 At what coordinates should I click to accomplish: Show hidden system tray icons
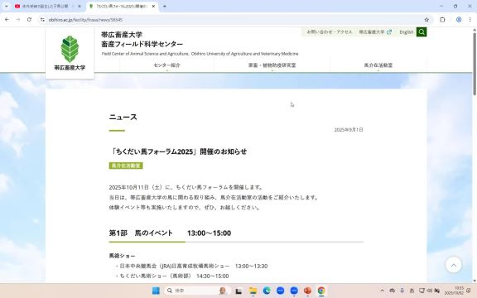pyautogui.click(x=383, y=291)
